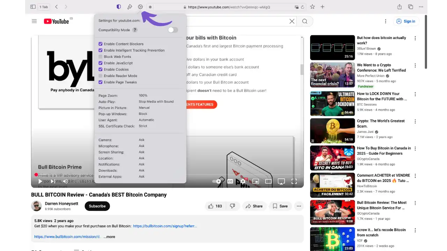This screenshot has width=447, height=251.
Task: Click the YouTube logo
Action: click(56, 21)
